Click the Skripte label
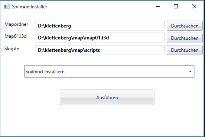 [12, 49]
